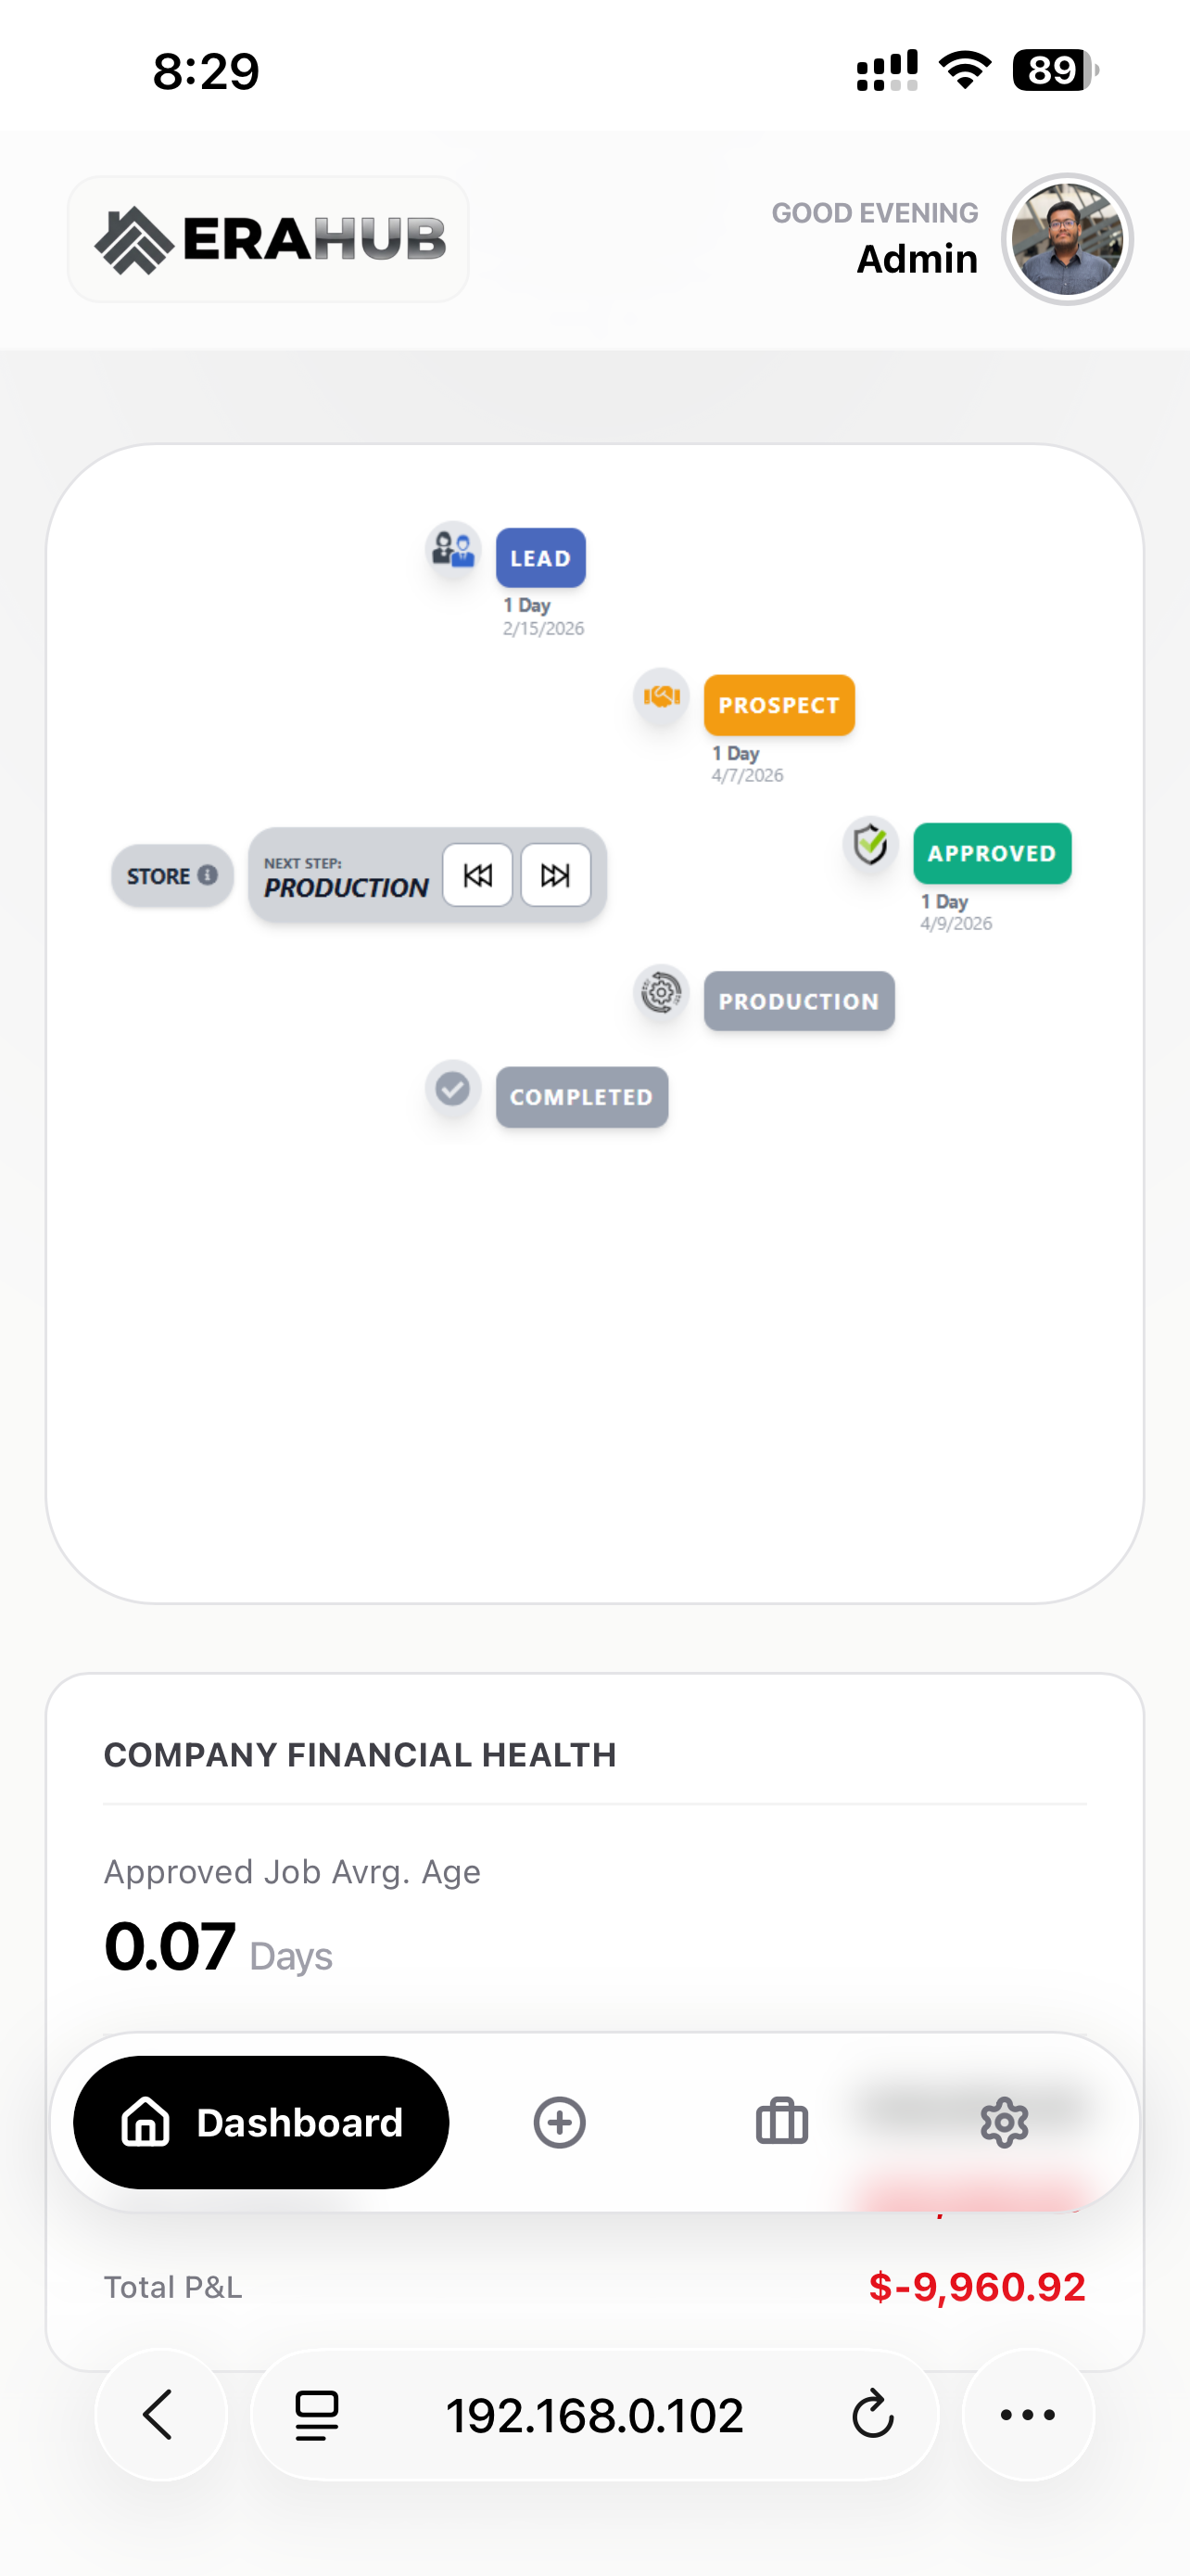Select the blue LEAD stage badge

(540, 558)
